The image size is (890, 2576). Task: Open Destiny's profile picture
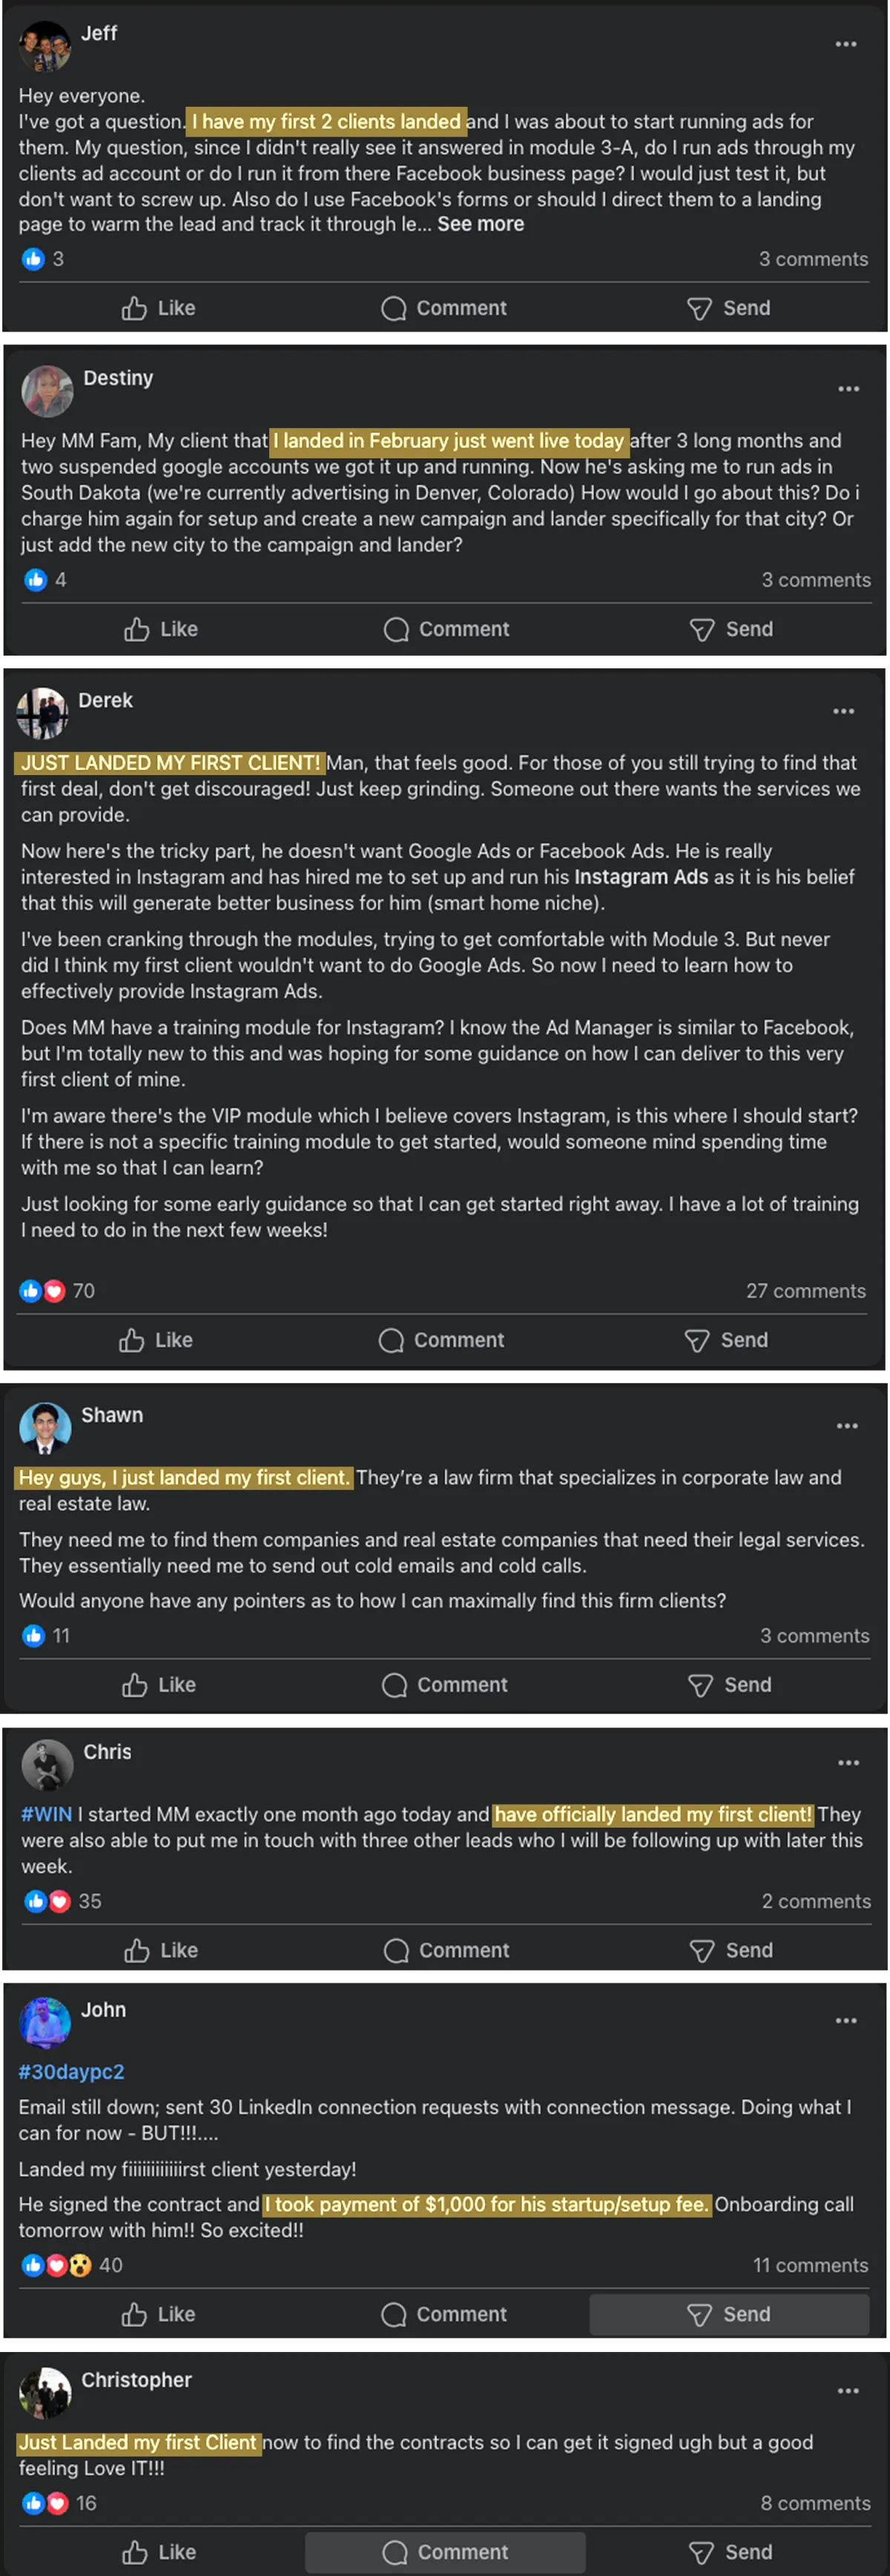coord(47,390)
